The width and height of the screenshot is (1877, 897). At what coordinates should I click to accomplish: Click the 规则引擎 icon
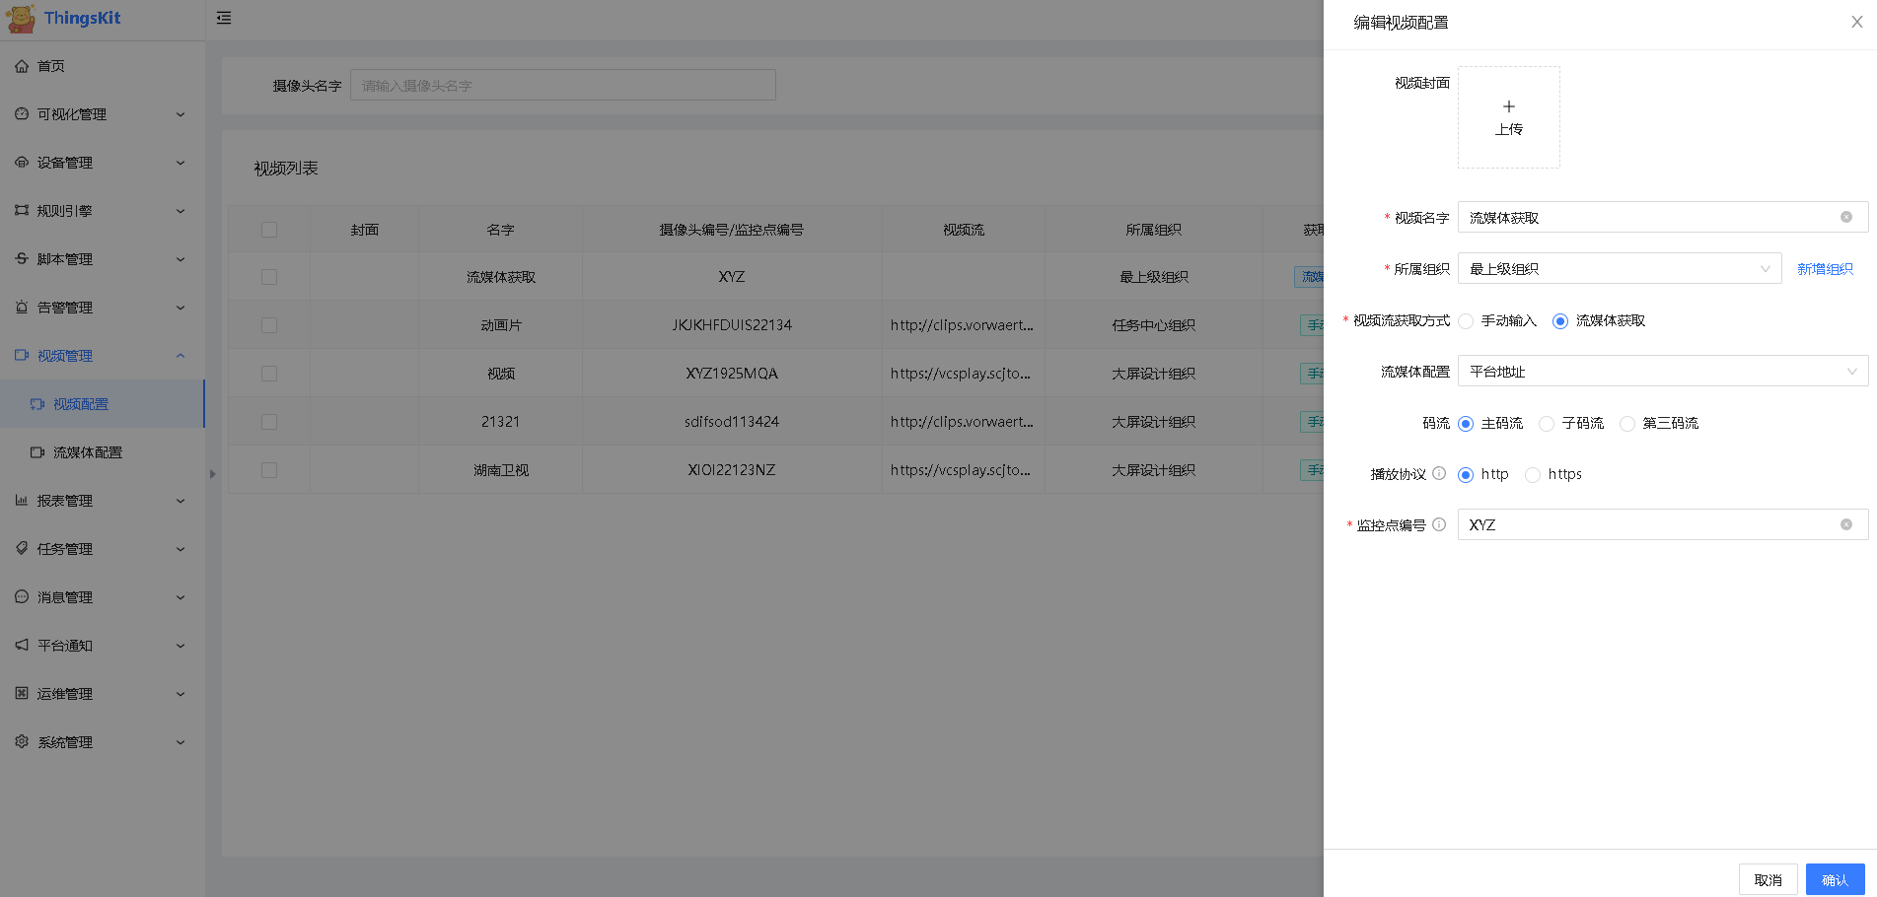(22, 211)
